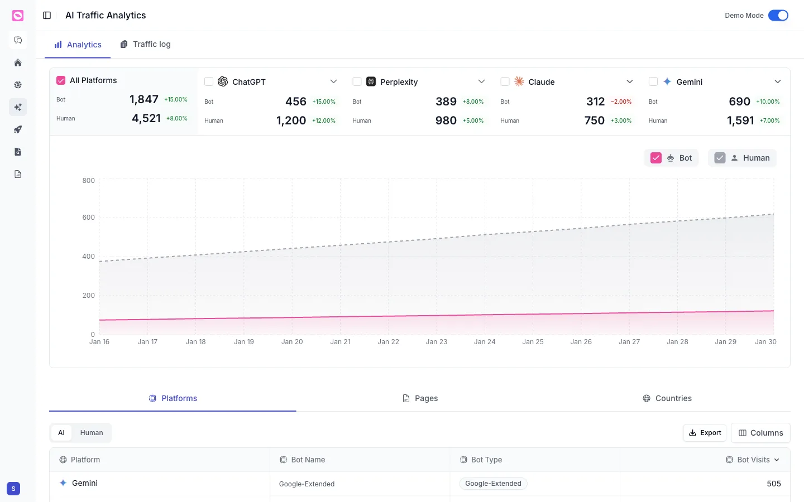Toggle the Bot series checkbox
The image size is (804, 502).
[656, 158]
